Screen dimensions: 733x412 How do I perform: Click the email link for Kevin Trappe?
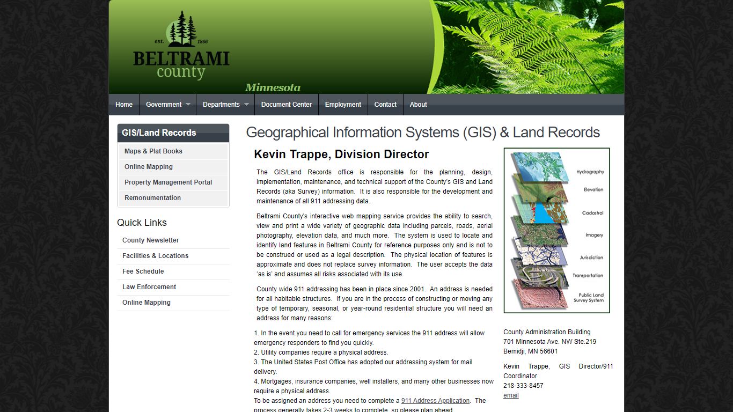coord(511,395)
